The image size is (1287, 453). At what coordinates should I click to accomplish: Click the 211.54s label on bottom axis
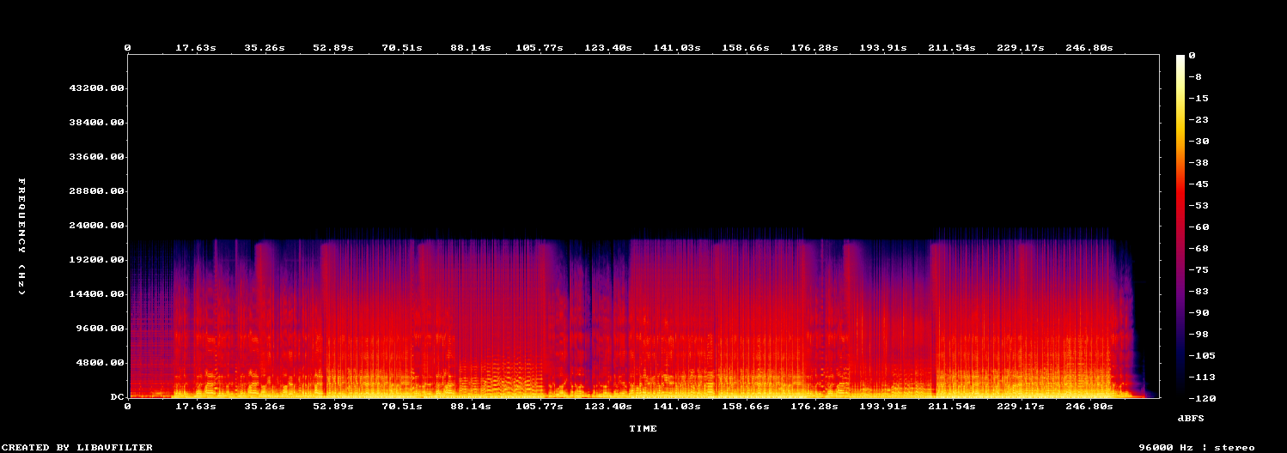pos(952,407)
